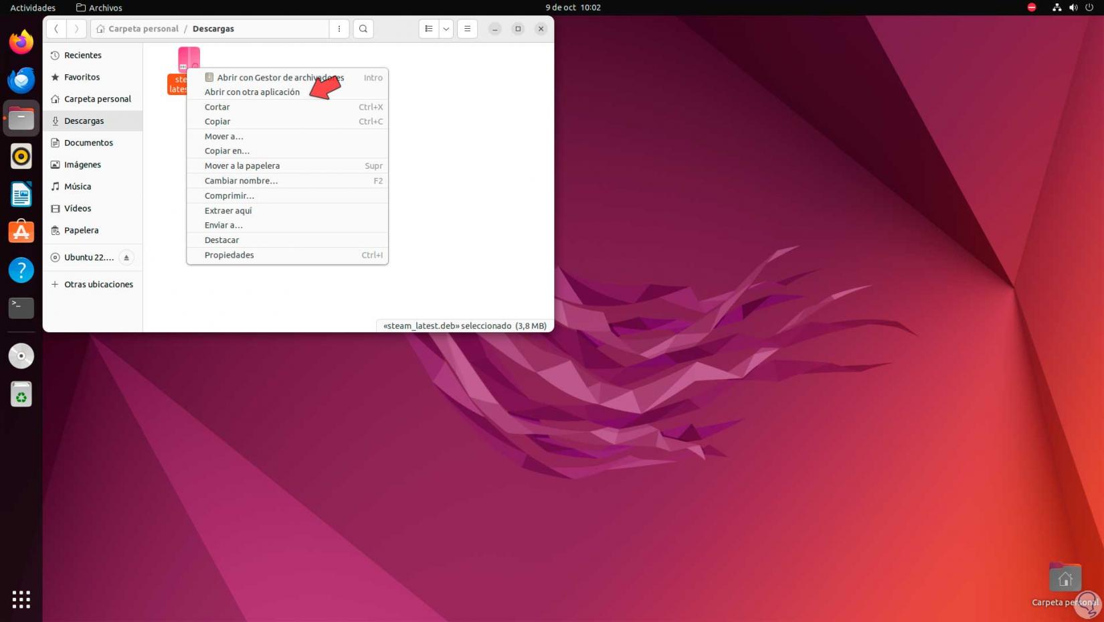Show the application grid launcher
The width and height of the screenshot is (1104, 622).
tap(21, 599)
